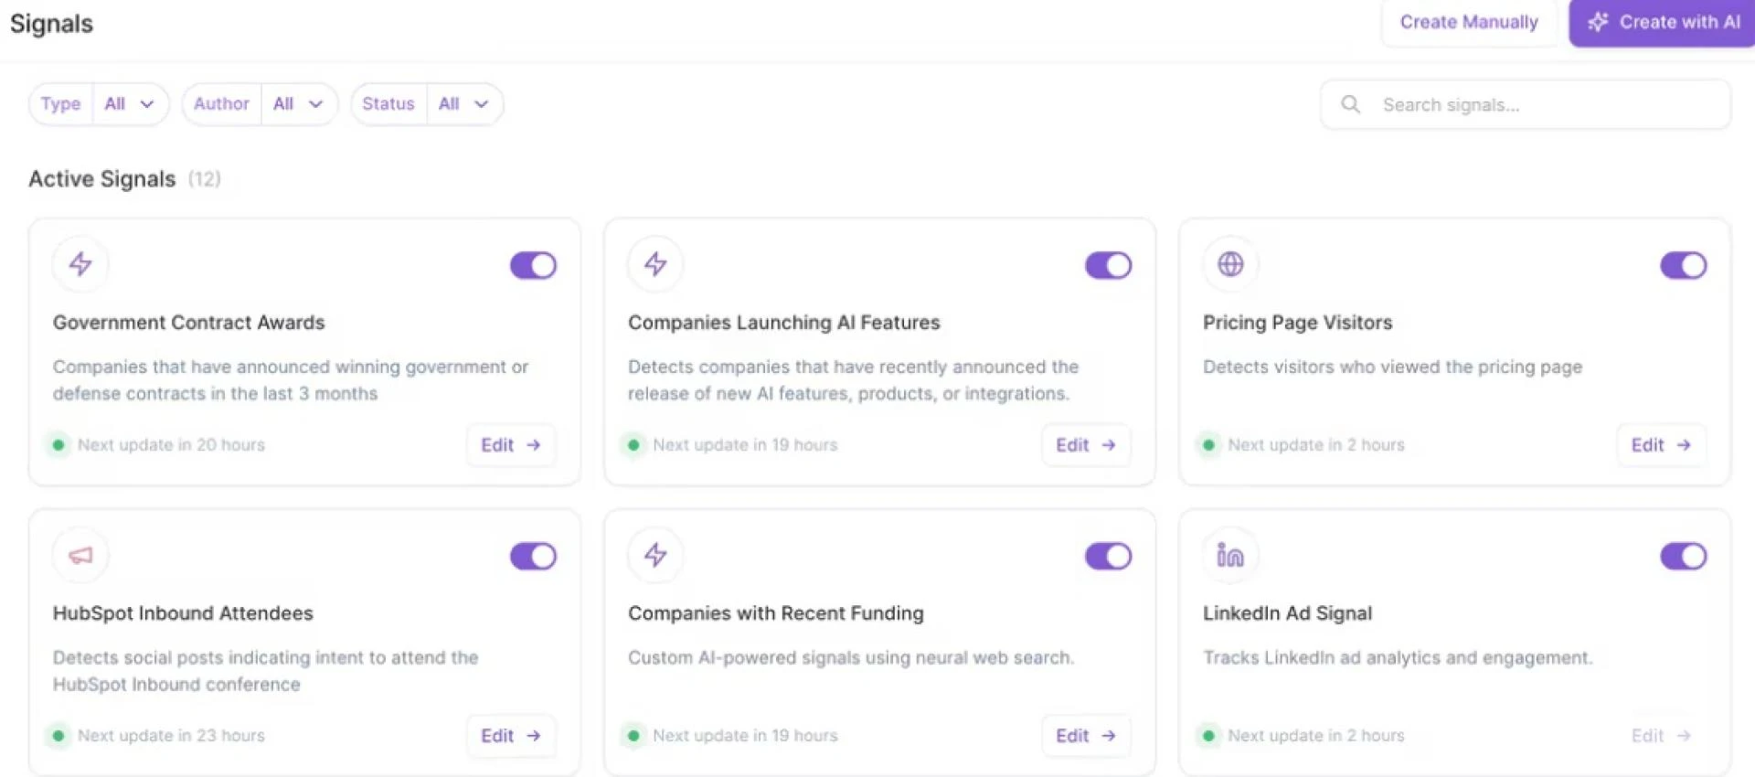Toggle the LinkedIn Ad Signal switch
This screenshot has width=1755, height=777.
(x=1683, y=556)
